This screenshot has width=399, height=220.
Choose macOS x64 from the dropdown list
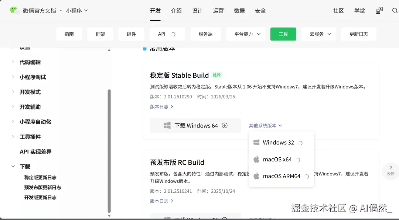282,159
